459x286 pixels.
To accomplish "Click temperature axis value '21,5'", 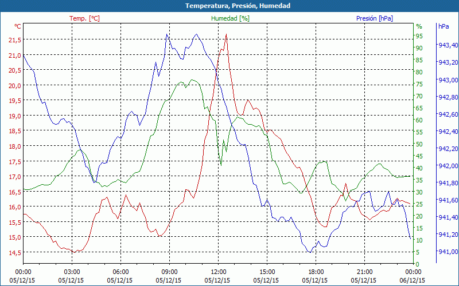I will coord(15,40).
